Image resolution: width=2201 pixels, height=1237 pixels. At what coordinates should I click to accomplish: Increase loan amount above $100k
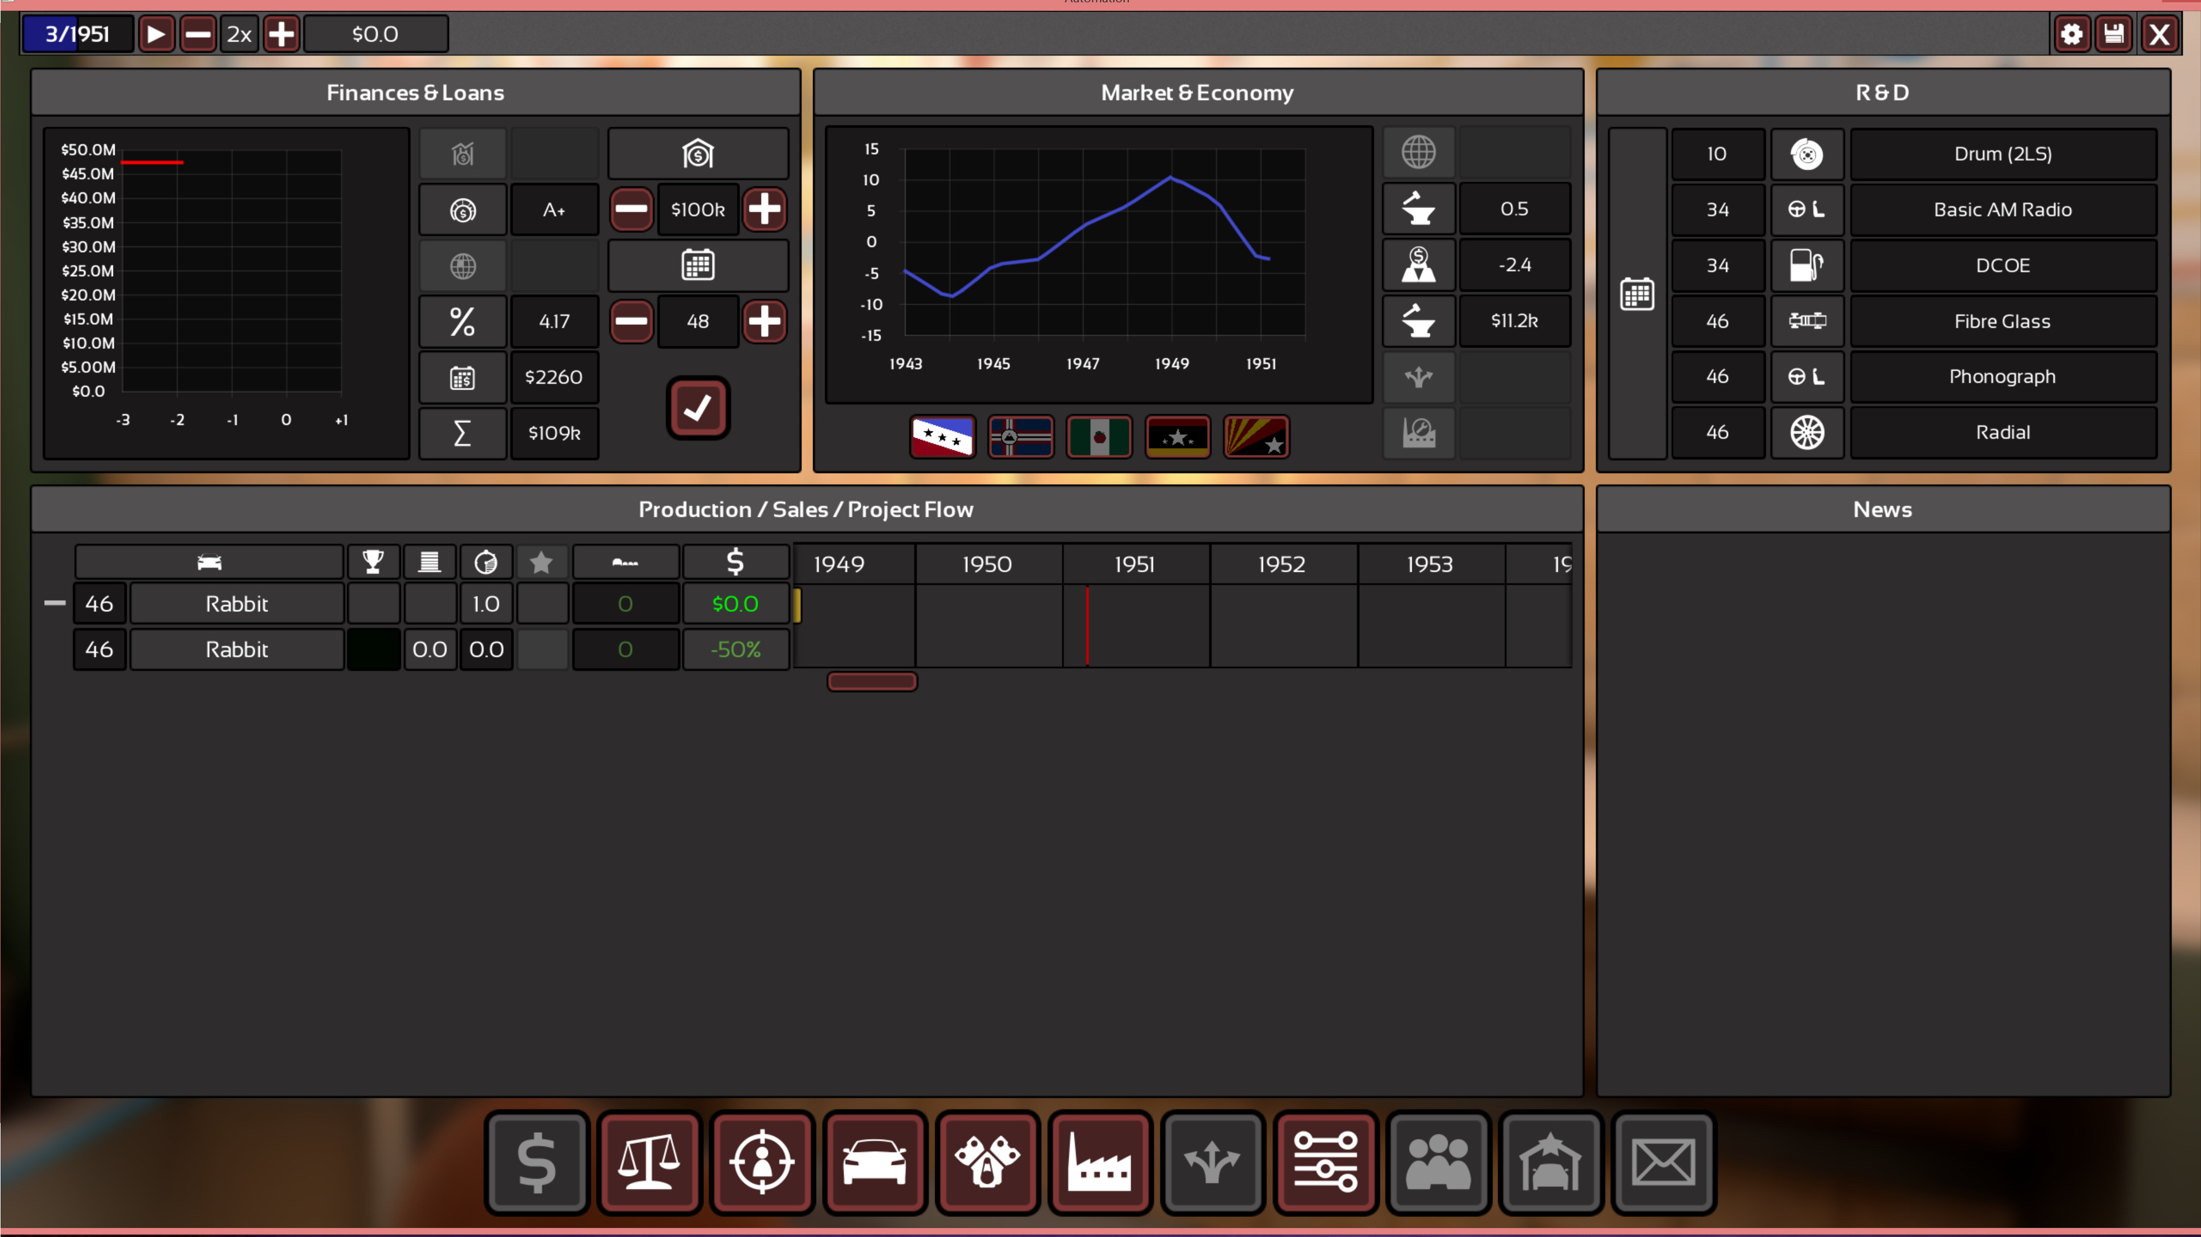coord(764,209)
